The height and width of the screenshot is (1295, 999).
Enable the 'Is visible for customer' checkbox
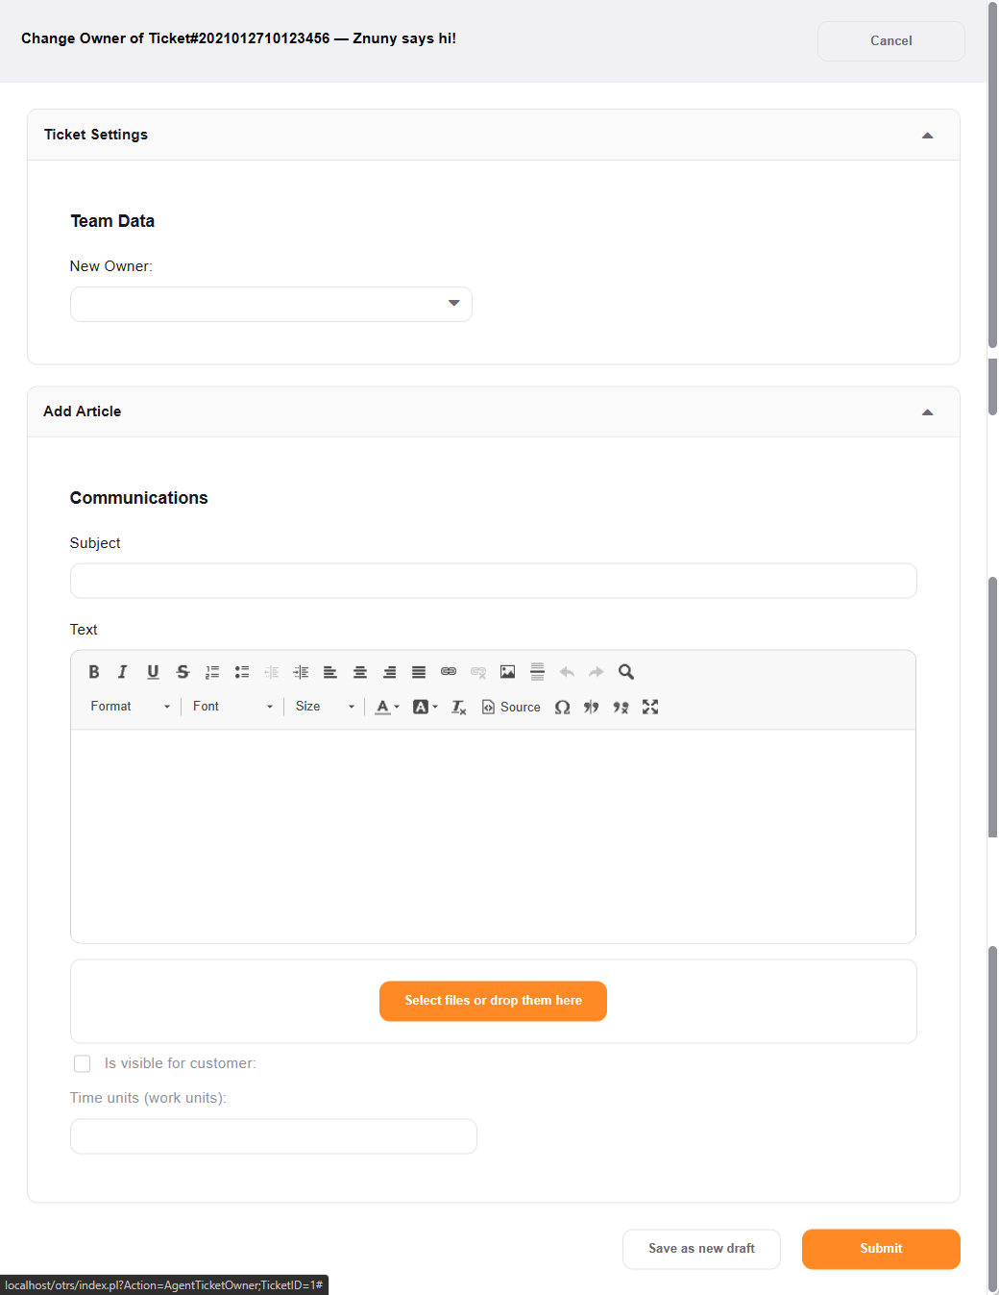click(x=82, y=1063)
